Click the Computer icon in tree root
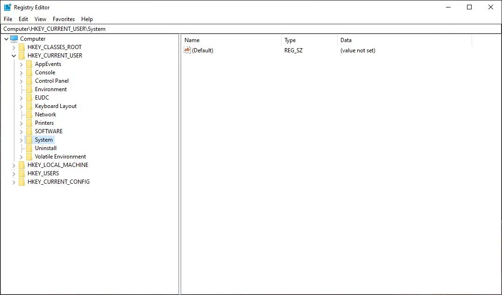 tap(14, 39)
